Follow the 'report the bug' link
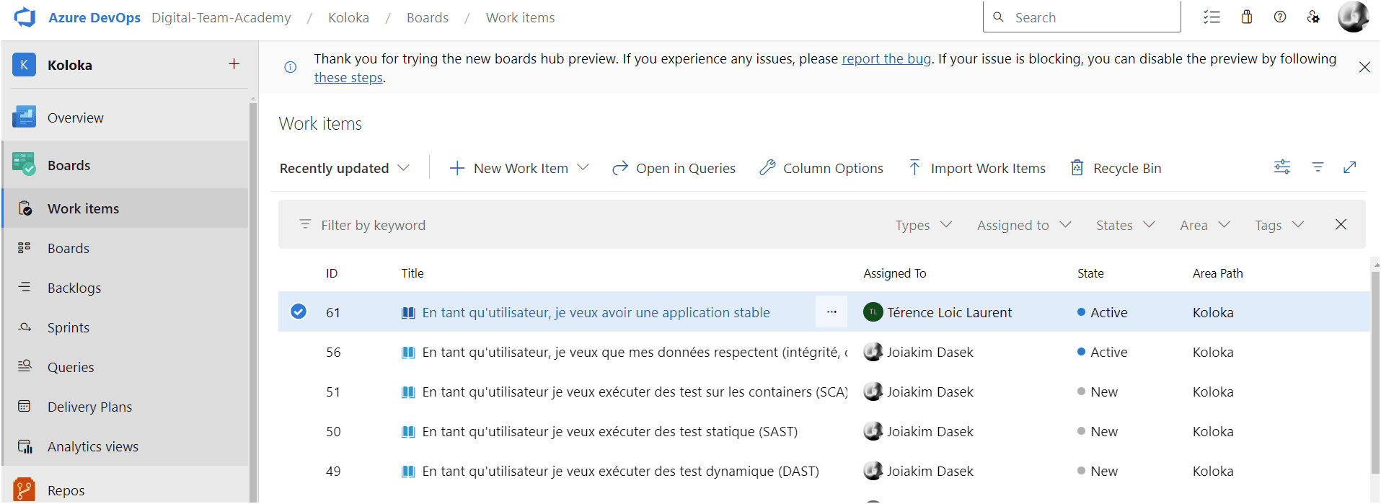The width and height of the screenshot is (1381, 504). [886, 59]
